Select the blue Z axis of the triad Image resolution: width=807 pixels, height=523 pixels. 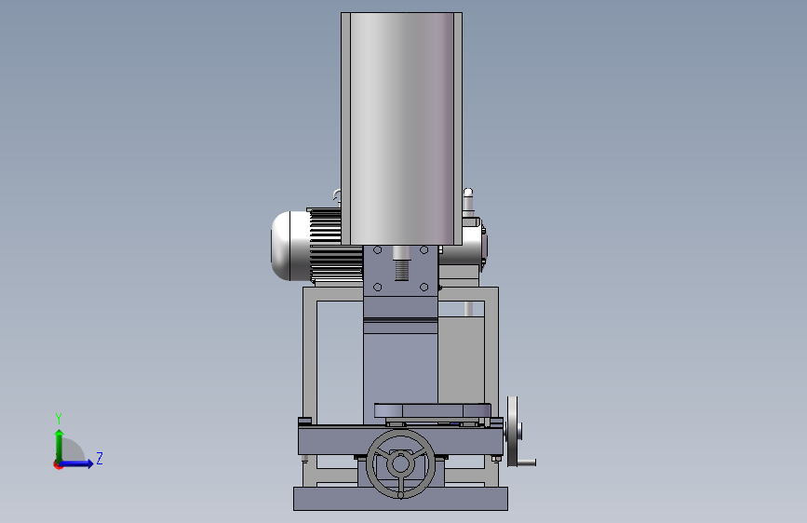pos(76,463)
